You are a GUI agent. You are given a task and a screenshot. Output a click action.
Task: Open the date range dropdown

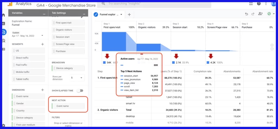(x=42, y=36)
